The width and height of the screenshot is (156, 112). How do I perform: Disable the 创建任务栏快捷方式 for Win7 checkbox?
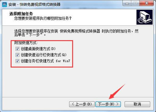tap(17, 61)
